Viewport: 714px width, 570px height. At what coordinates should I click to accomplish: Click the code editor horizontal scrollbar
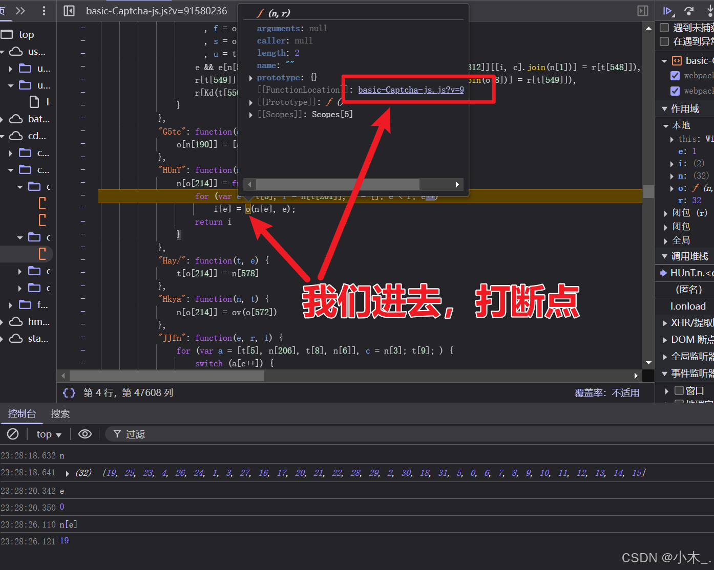(x=167, y=376)
